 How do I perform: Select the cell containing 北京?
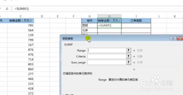pos(90,30)
